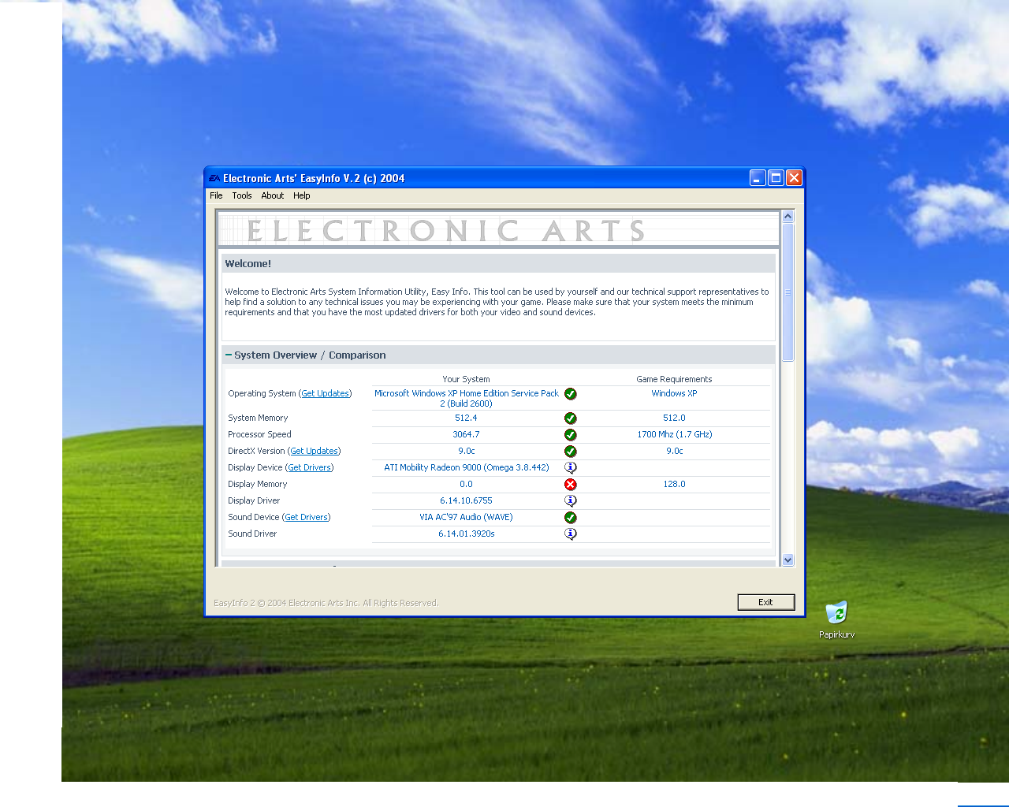Click the 'Game Requirements' column header

674,379
